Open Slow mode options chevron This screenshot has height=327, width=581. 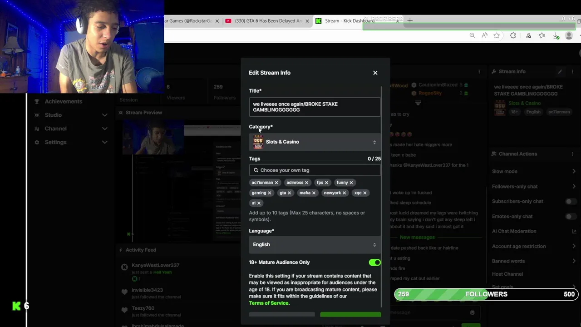tap(574, 171)
